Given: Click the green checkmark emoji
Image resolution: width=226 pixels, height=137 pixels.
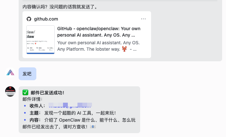Looking at the screenshot, I should (x=25, y=92).
